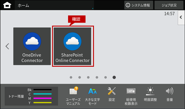Jump to the fourth page dot
185x109 pixels.
pos(97,77)
